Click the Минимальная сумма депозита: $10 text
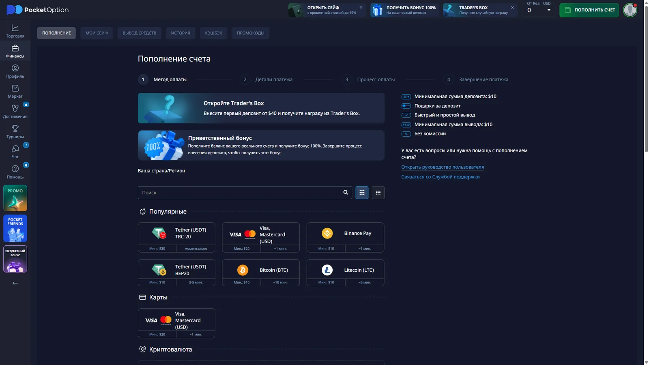Viewport: 649px width, 365px height. coord(455,97)
